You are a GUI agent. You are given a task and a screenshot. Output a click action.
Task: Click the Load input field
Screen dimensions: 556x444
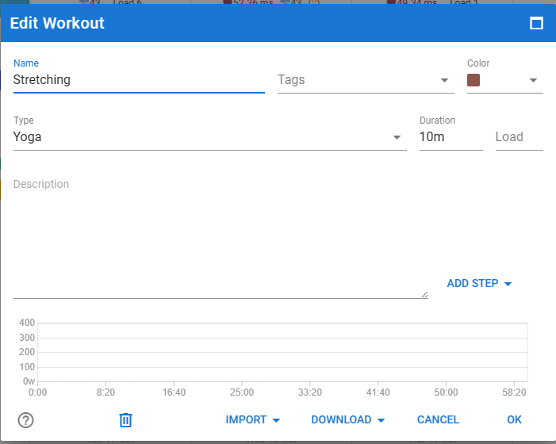(520, 137)
